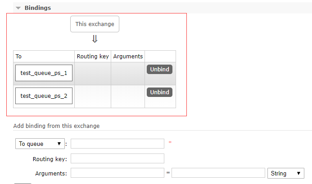312x184 pixels.
Task: Click the red required asterisk
Action: pos(170,142)
